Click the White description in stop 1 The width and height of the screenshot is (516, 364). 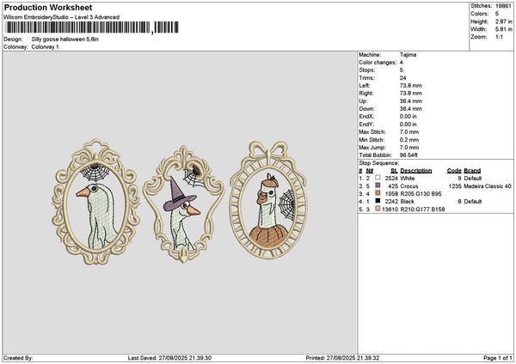click(x=408, y=179)
